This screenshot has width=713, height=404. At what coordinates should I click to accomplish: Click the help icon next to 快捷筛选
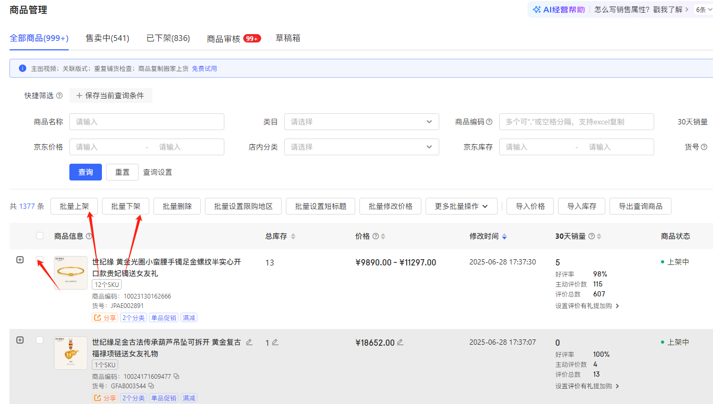pyautogui.click(x=59, y=95)
